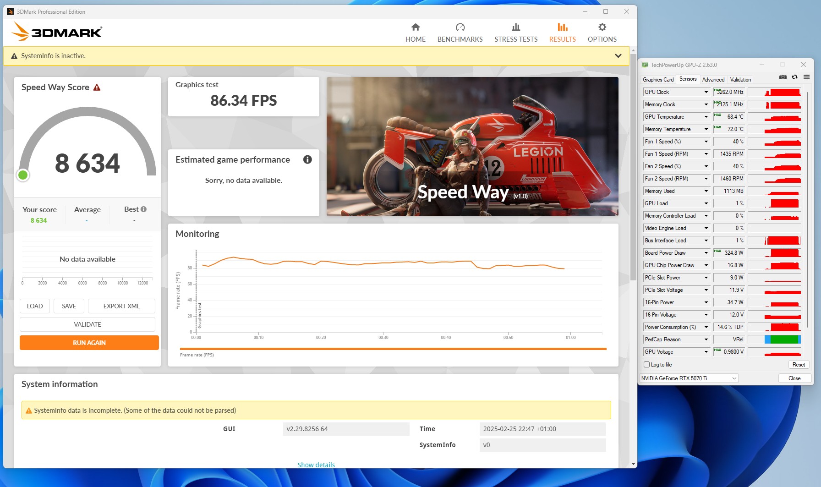This screenshot has height=487, width=821.
Task: Take a GPU-Z screenshot with camera icon
Action: pyautogui.click(x=783, y=77)
